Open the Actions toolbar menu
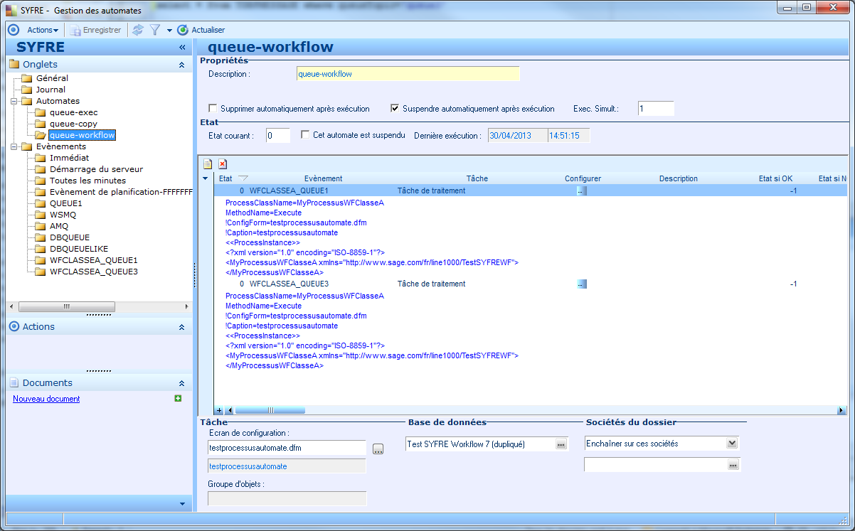The height and width of the screenshot is (531, 855). [43, 30]
